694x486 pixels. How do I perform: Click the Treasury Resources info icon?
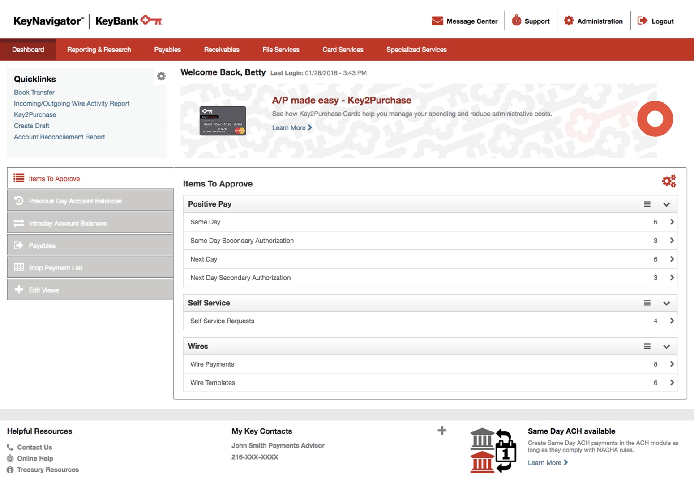point(10,469)
